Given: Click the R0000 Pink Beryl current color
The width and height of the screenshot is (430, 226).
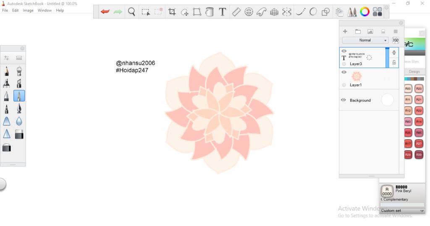Looking at the screenshot, I should tap(387, 191).
